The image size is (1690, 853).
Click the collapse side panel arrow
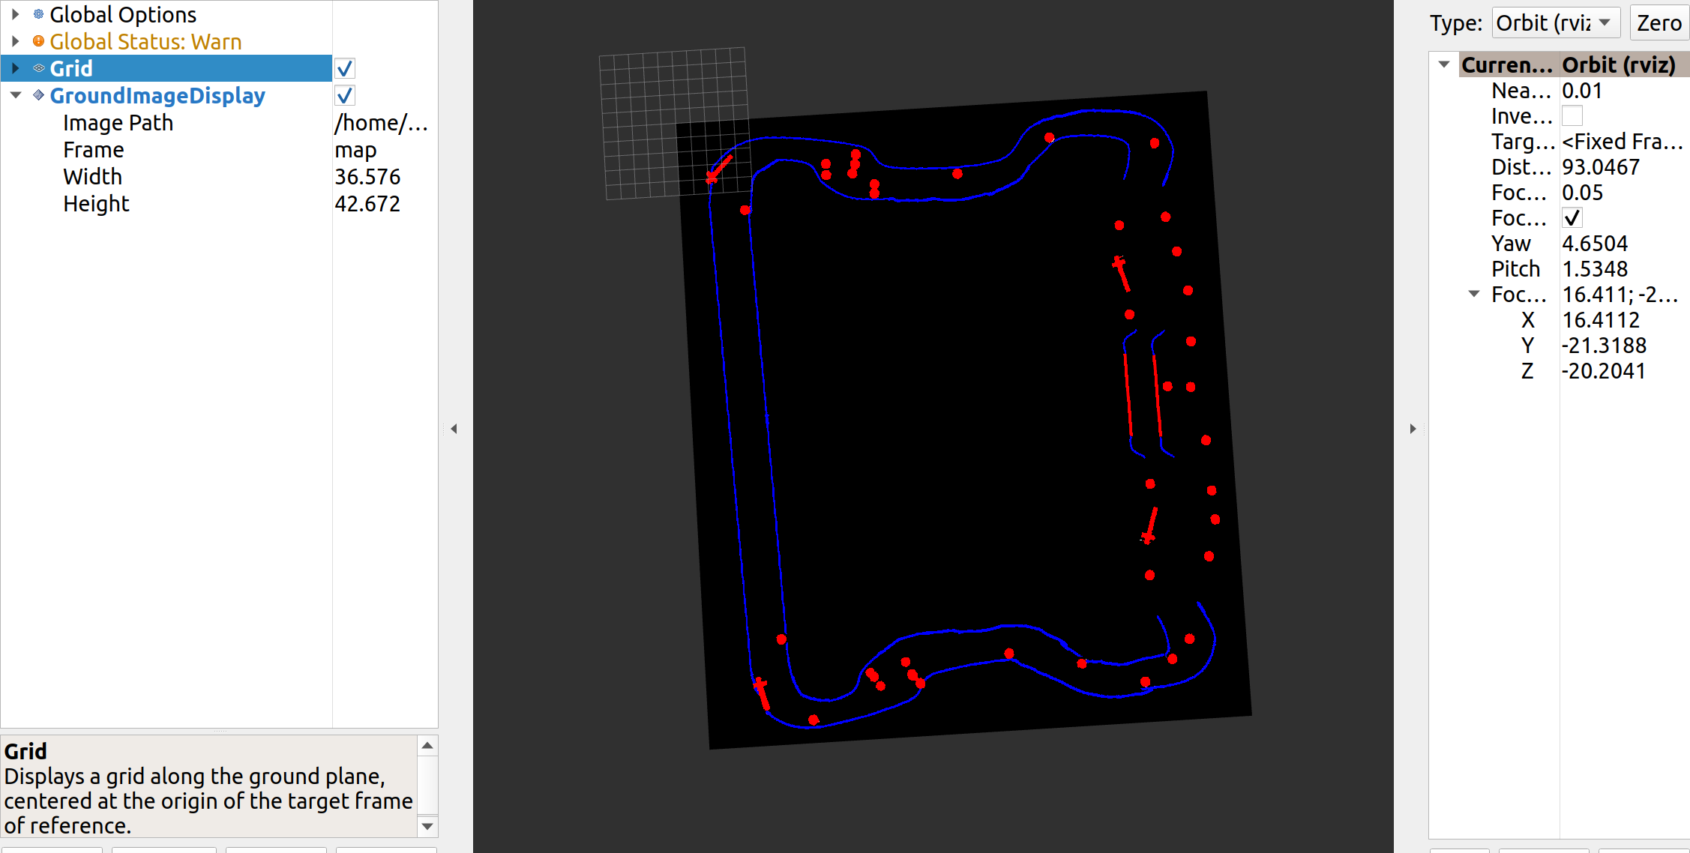point(455,429)
